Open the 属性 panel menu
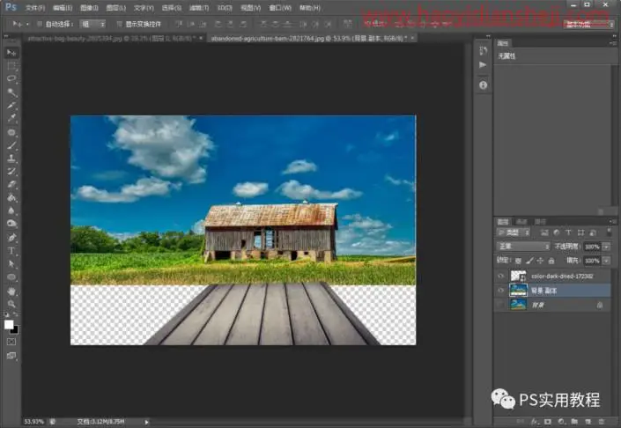Image resolution: width=621 pixels, height=428 pixels. (613, 43)
